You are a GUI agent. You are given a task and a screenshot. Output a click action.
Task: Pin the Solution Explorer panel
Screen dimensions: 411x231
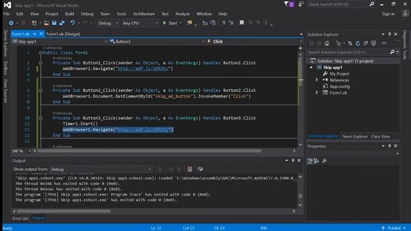pyautogui.click(x=390, y=34)
